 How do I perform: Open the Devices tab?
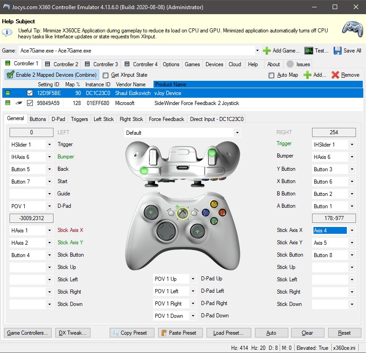point(214,64)
